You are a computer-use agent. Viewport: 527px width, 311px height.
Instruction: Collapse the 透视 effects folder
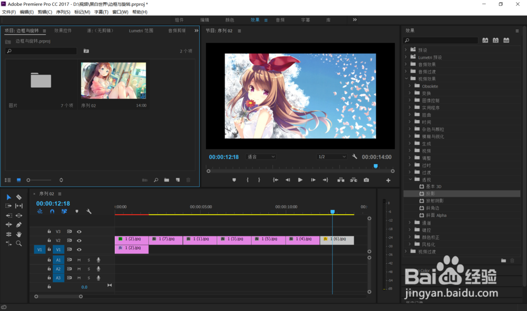[x=409, y=179]
